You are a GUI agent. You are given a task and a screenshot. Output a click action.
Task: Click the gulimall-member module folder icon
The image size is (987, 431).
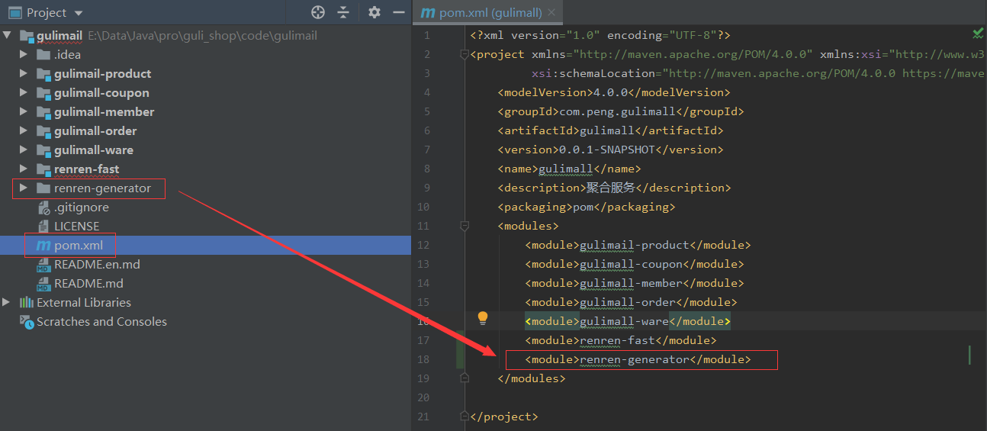43,112
